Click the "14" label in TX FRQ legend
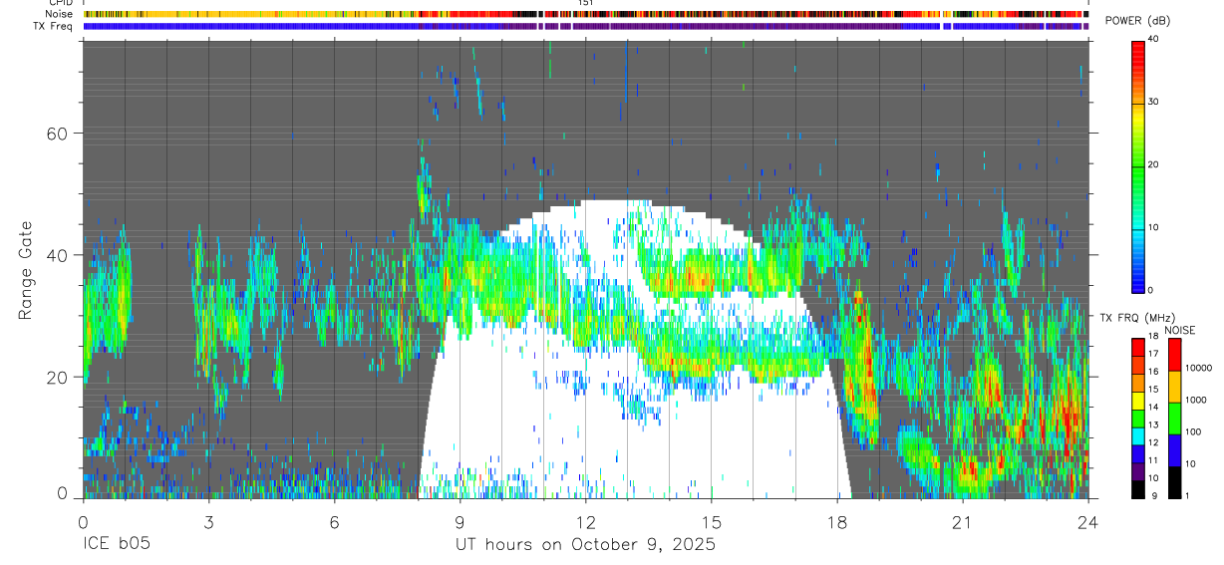1224x565 pixels. [1151, 408]
